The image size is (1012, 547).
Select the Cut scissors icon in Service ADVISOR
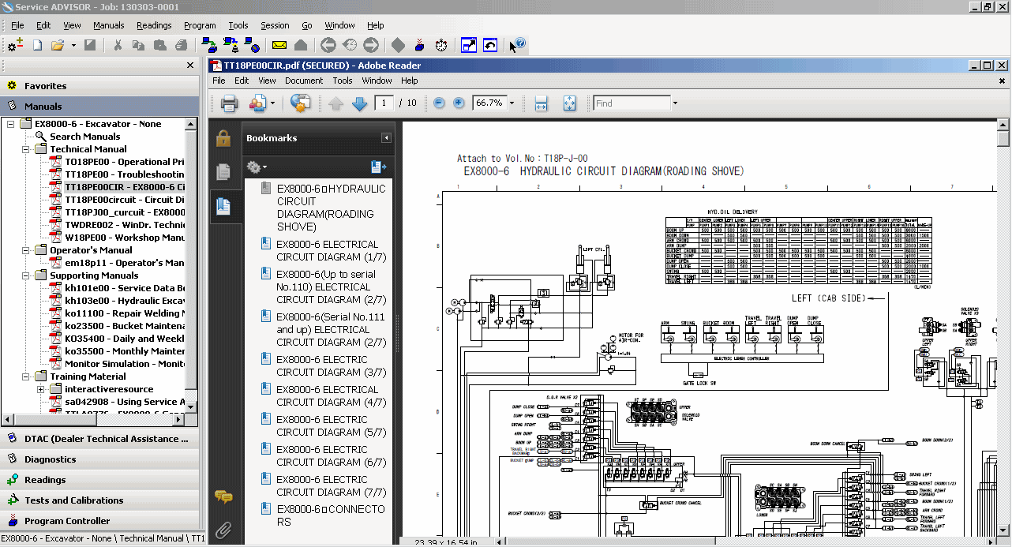(119, 45)
